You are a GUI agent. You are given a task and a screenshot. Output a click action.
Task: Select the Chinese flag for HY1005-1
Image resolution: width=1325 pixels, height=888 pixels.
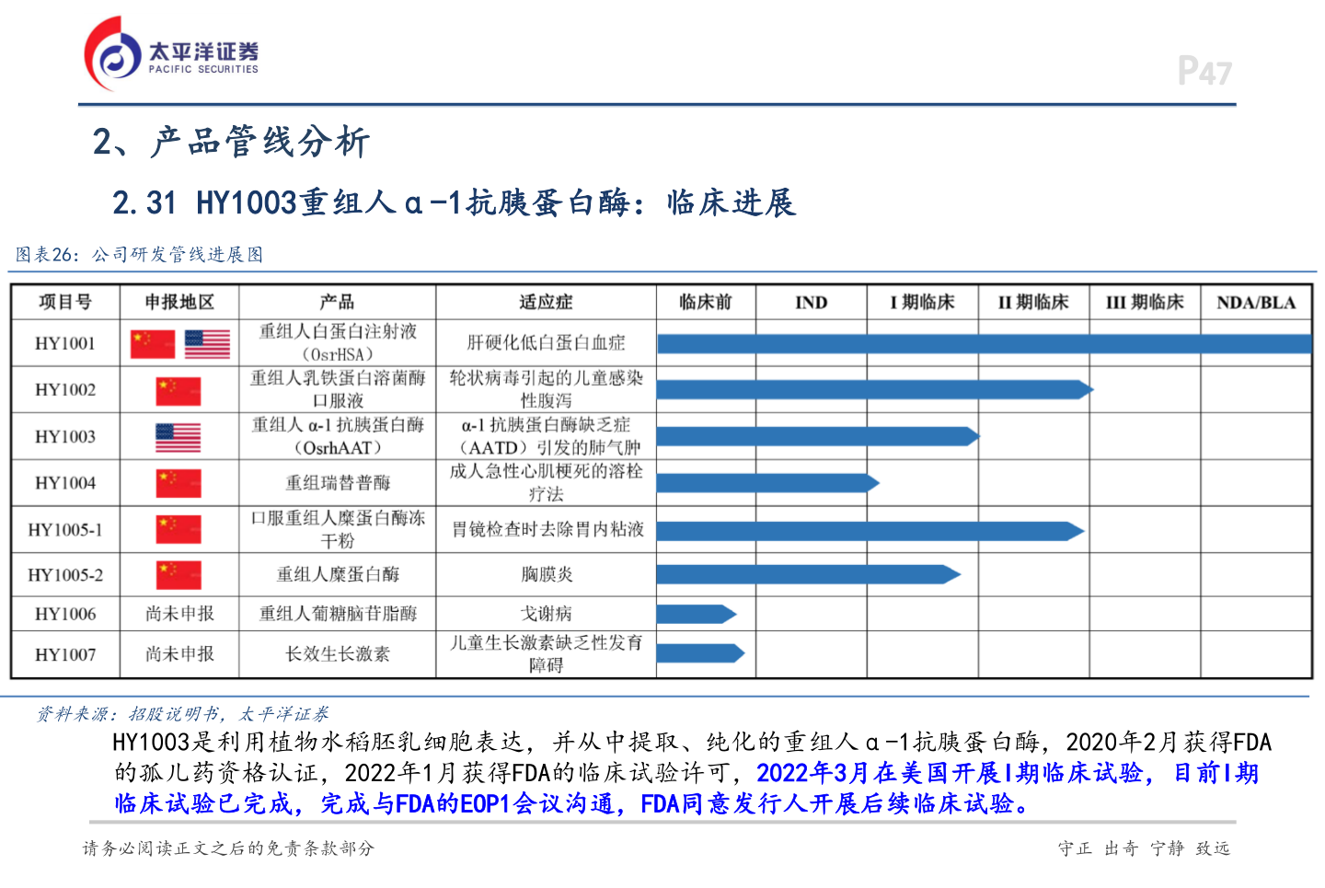pos(178,529)
